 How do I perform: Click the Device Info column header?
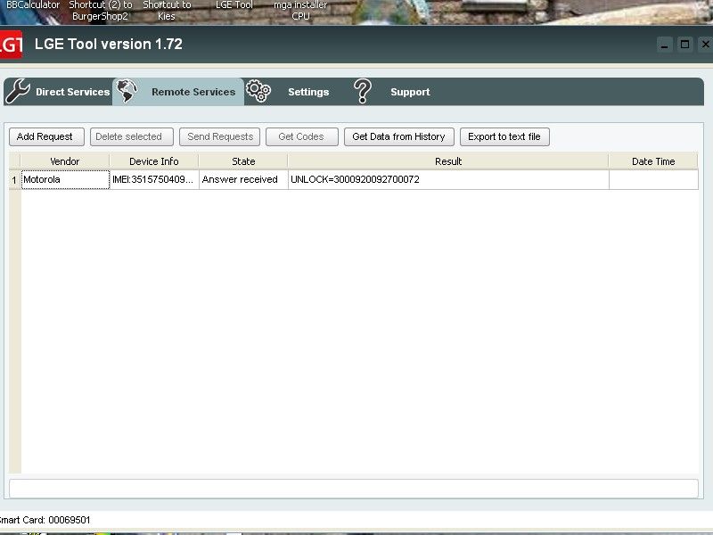click(x=153, y=161)
